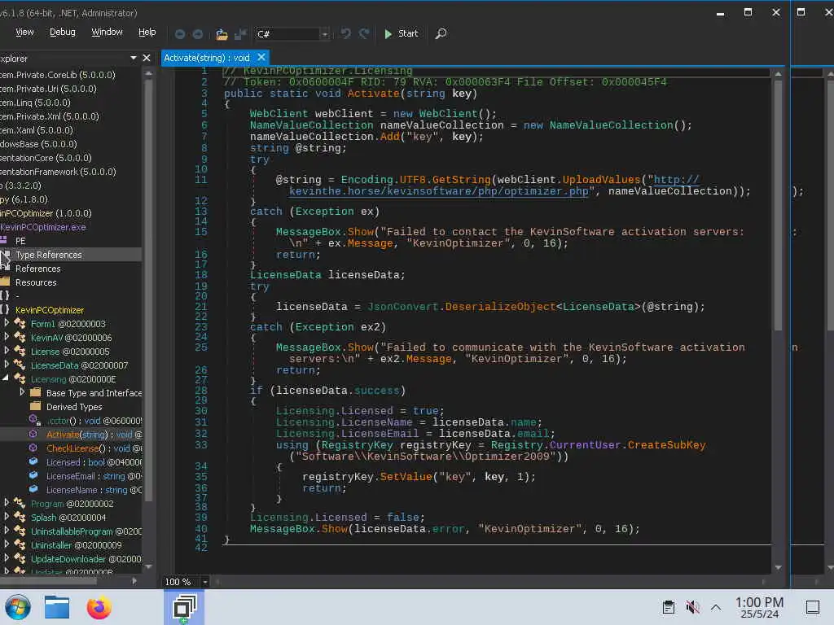This screenshot has width=834, height=625.
Task: Select the LicenseEmail : string field
Action: [93, 475]
